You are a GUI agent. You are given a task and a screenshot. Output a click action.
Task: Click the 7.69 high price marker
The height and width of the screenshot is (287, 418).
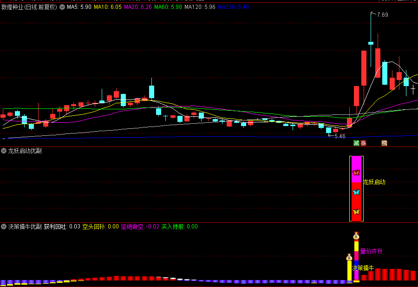point(383,15)
